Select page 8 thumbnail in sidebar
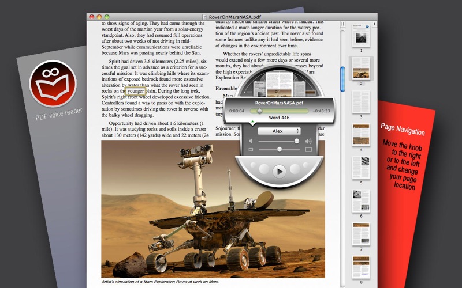This screenshot has height=288, width=462. (x=362, y=267)
